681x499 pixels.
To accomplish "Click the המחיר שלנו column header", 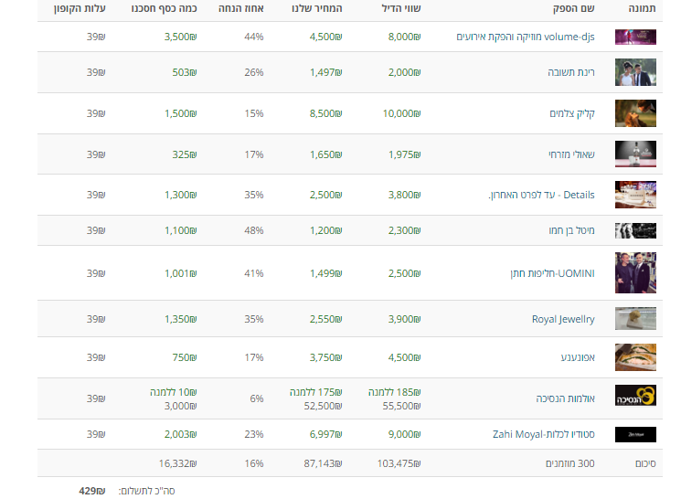I will point(316,8).
